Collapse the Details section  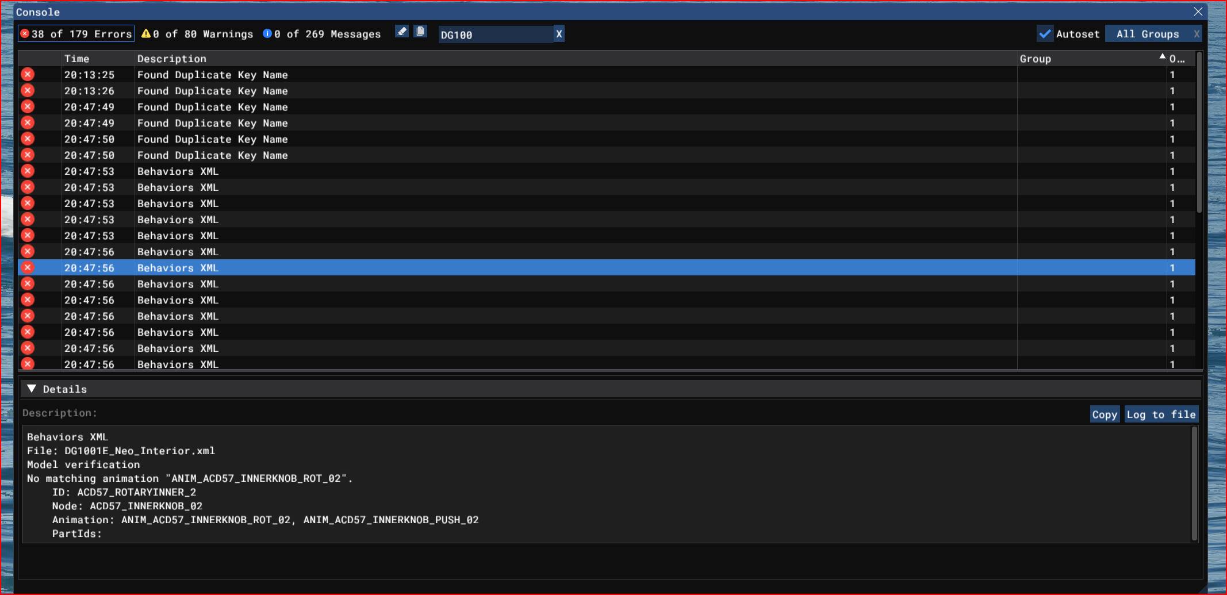coord(32,389)
